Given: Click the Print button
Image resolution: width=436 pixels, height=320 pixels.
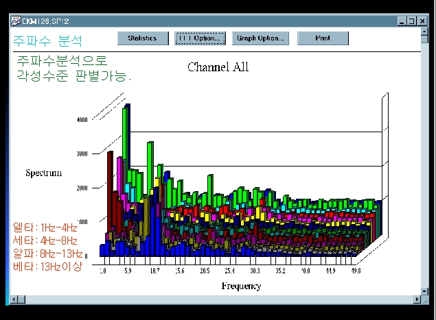Looking at the screenshot, I should (323, 38).
